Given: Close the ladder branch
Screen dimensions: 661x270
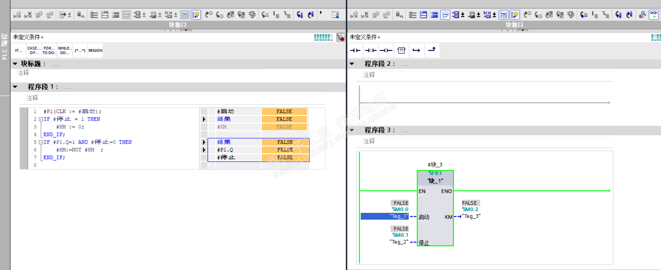Looking at the screenshot, I should [432, 50].
